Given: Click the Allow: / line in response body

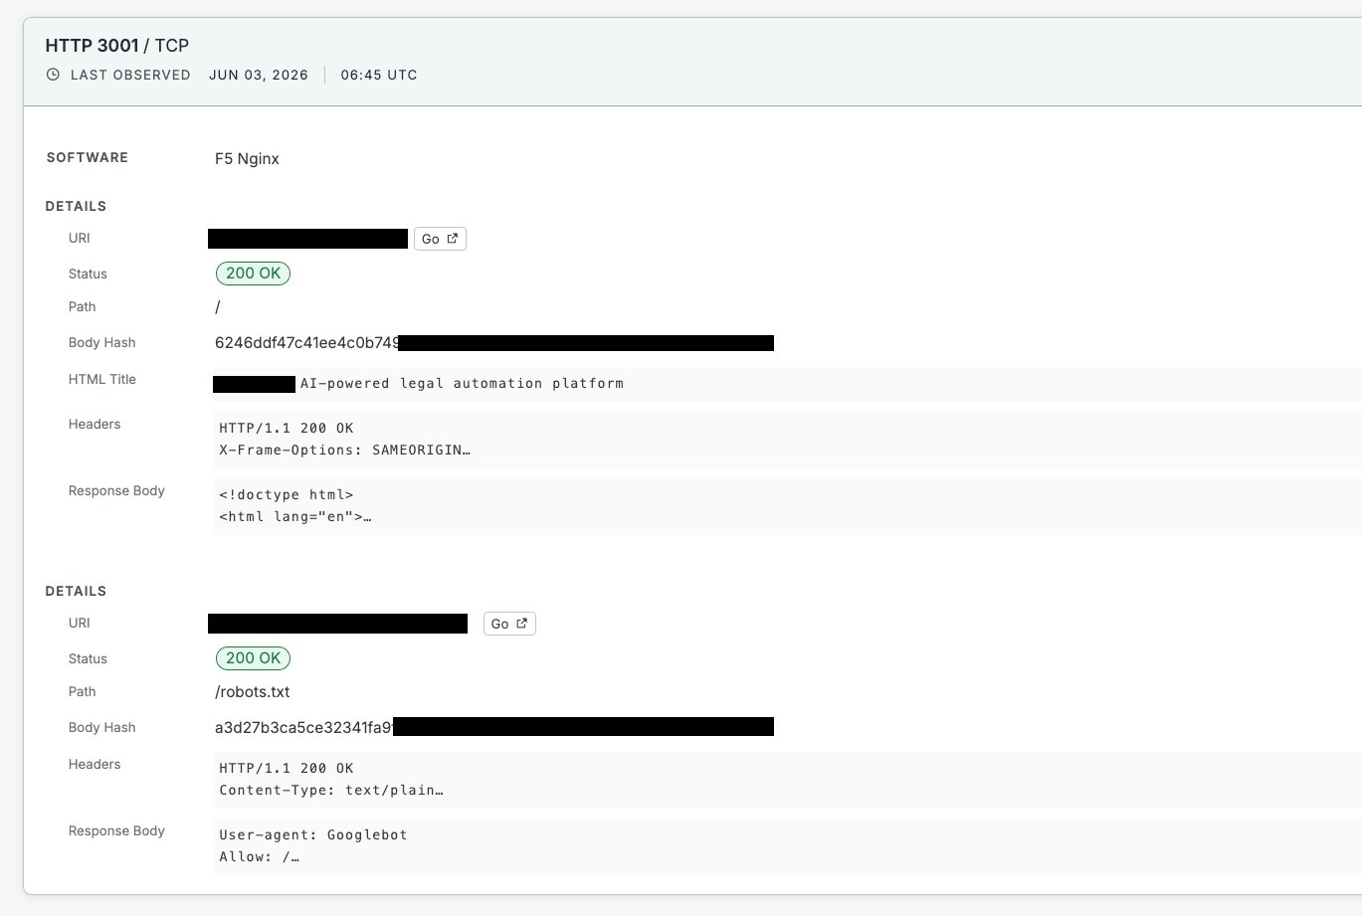Looking at the screenshot, I should point(259,856).
